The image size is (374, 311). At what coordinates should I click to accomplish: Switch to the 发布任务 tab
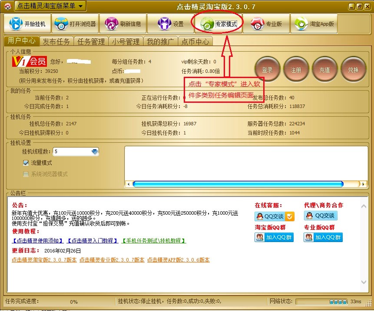pyautogui.click(x=56, y=42)
